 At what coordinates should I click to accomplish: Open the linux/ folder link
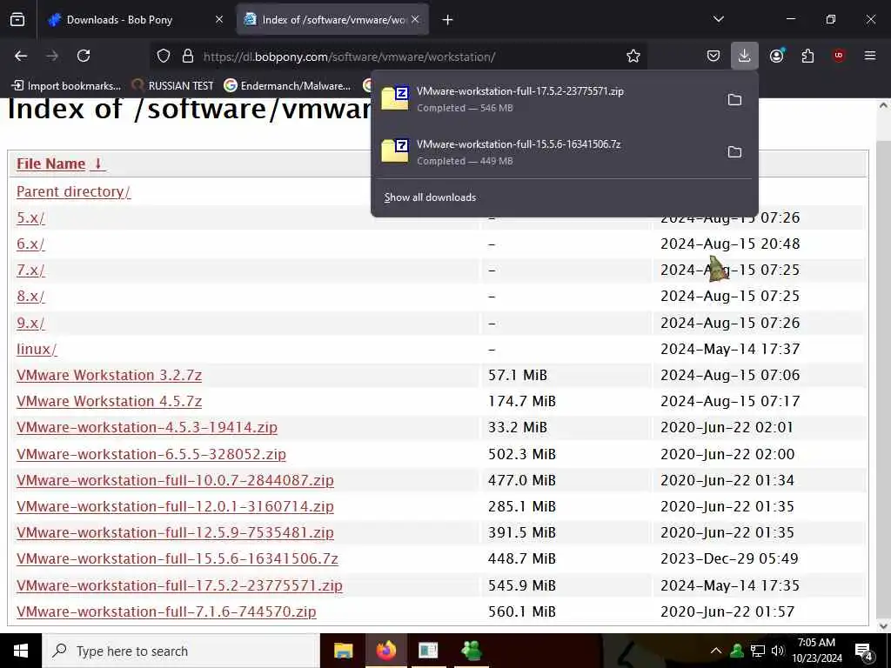[37, 350]
